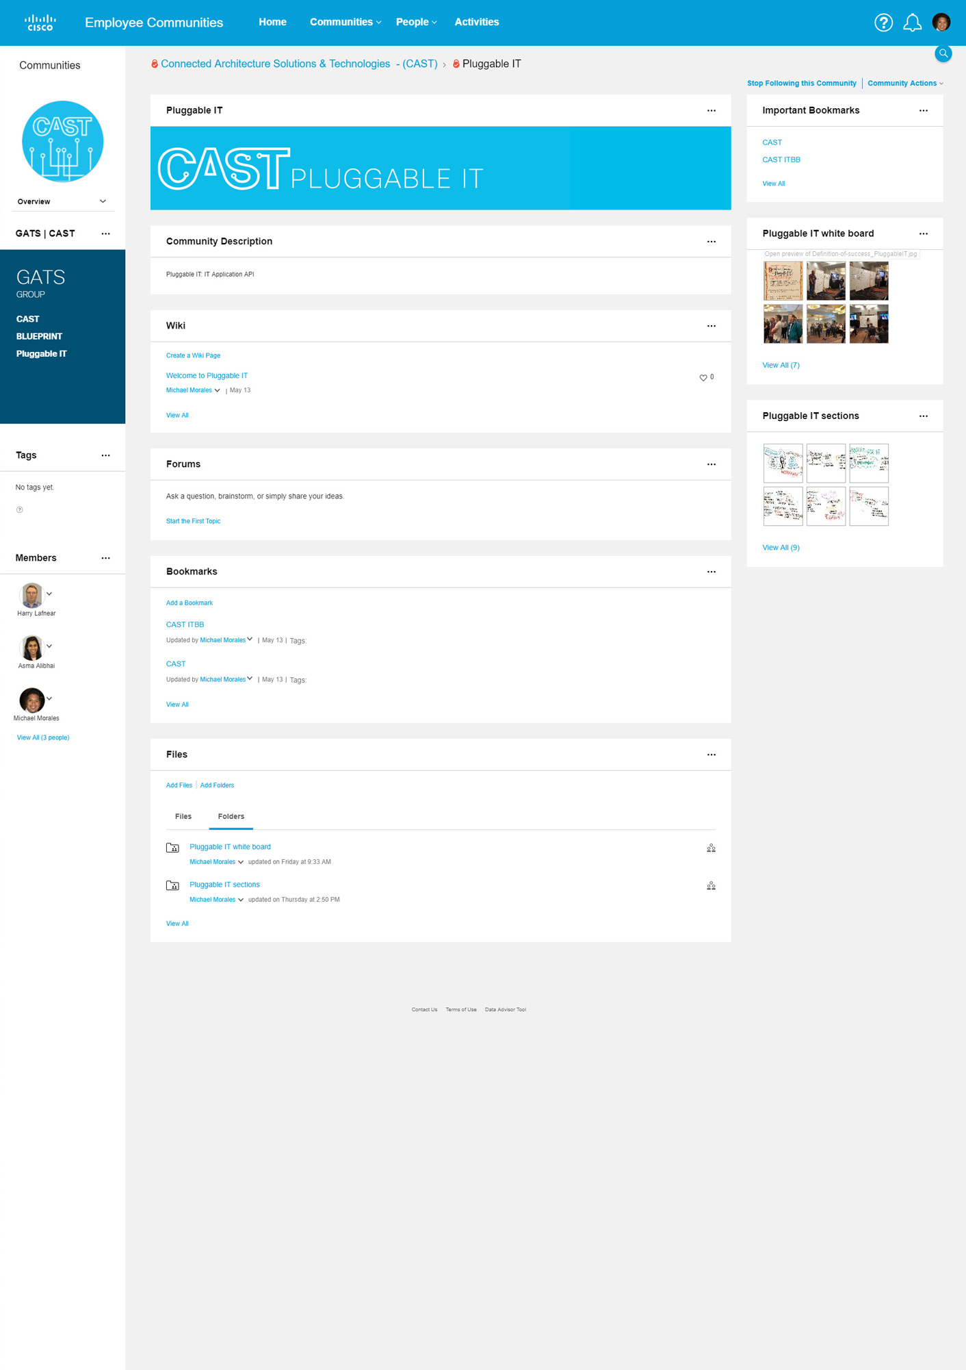Click the Cisco logo
Image resolution: width=966 pixels, height=1370 pixels.
tap(40, 23)
